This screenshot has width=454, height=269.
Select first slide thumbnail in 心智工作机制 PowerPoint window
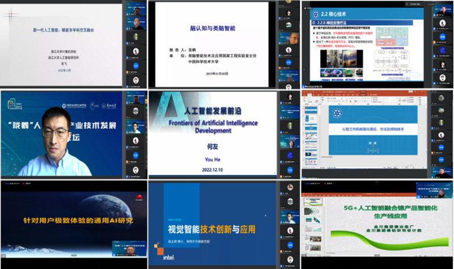(311, 110)
